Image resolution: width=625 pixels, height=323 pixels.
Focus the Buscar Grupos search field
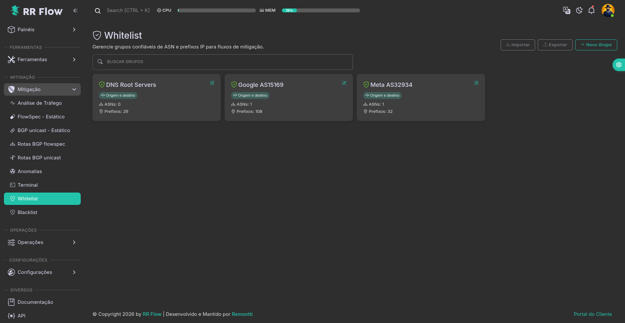click(x=223, y=62)
